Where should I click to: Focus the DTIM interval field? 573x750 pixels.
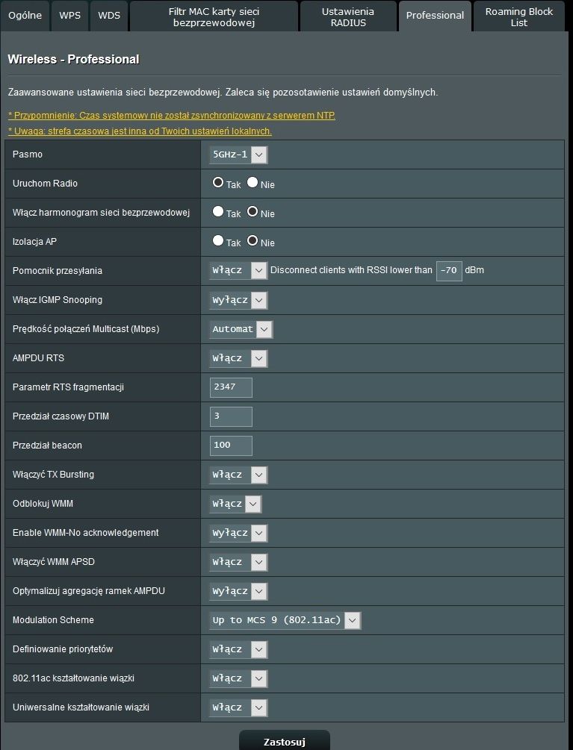click(231, 416)
